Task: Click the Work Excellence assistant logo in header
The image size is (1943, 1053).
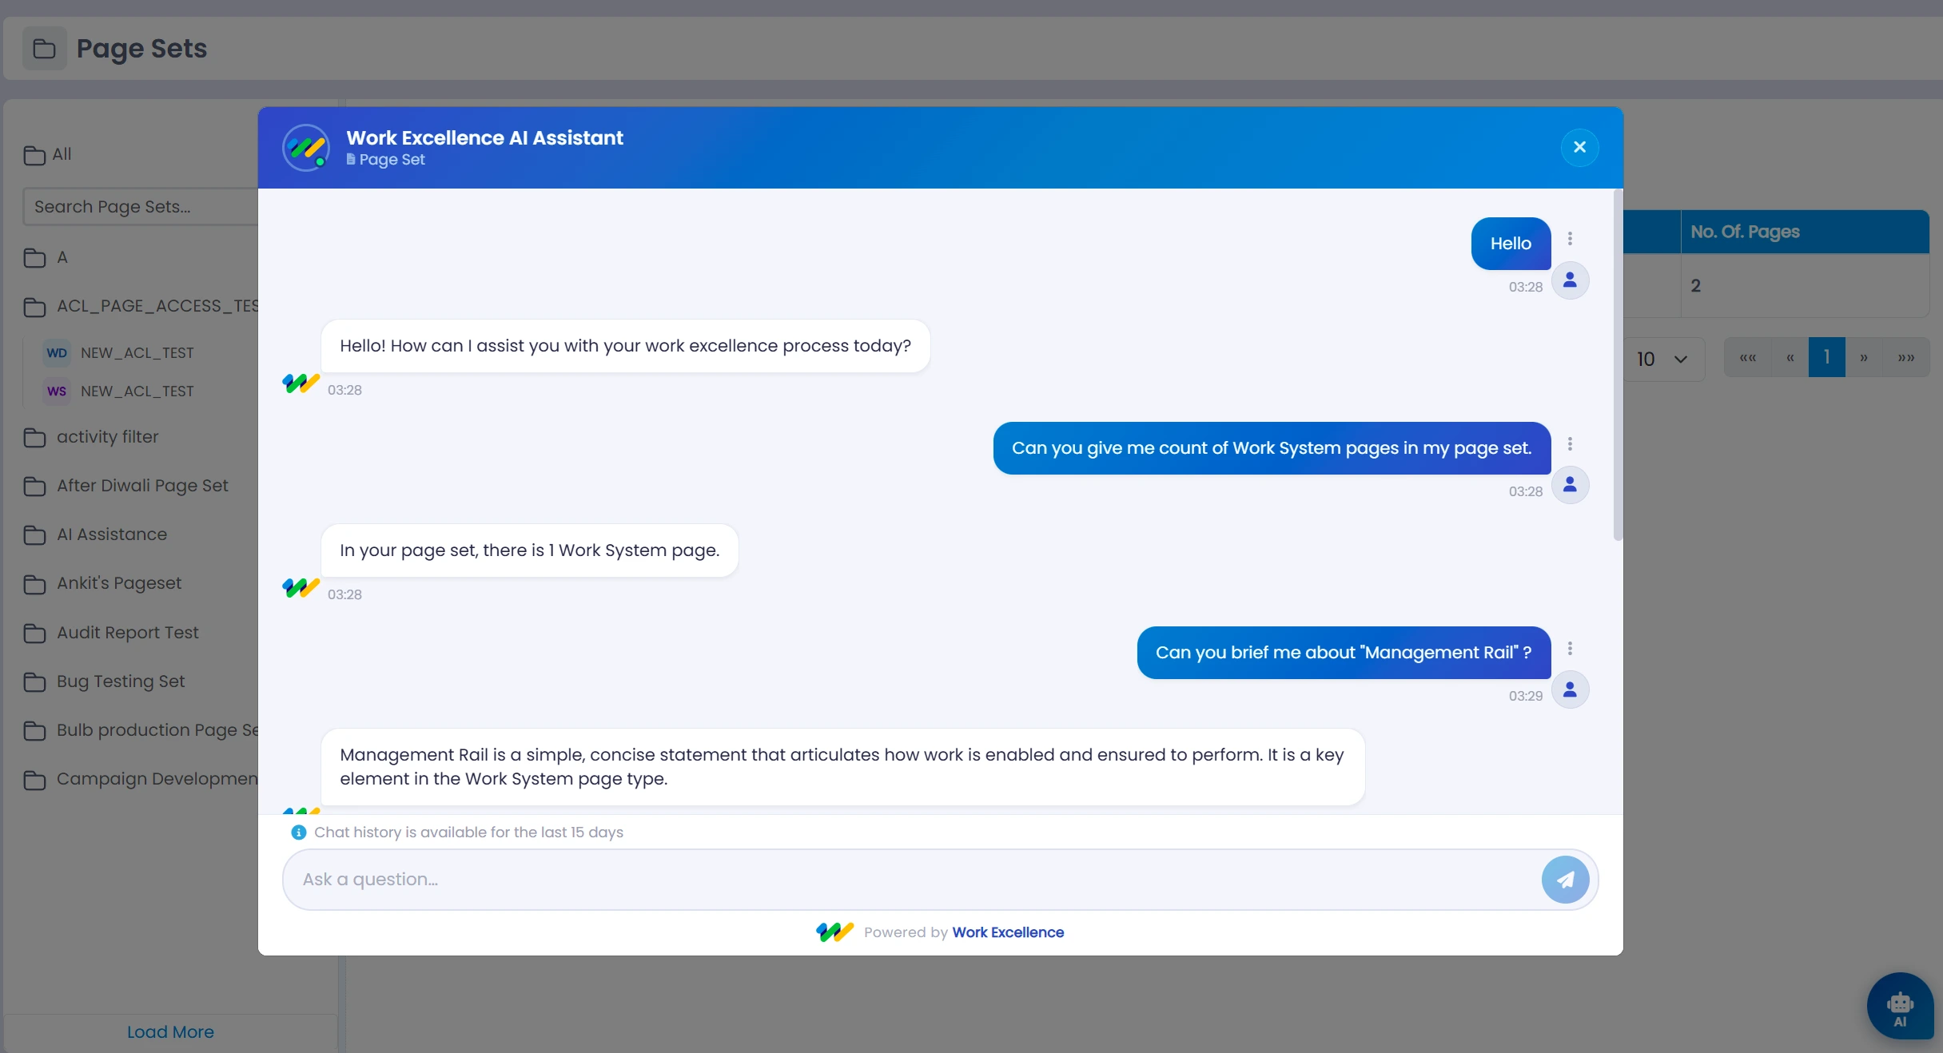Action: (x=306, y=148)
